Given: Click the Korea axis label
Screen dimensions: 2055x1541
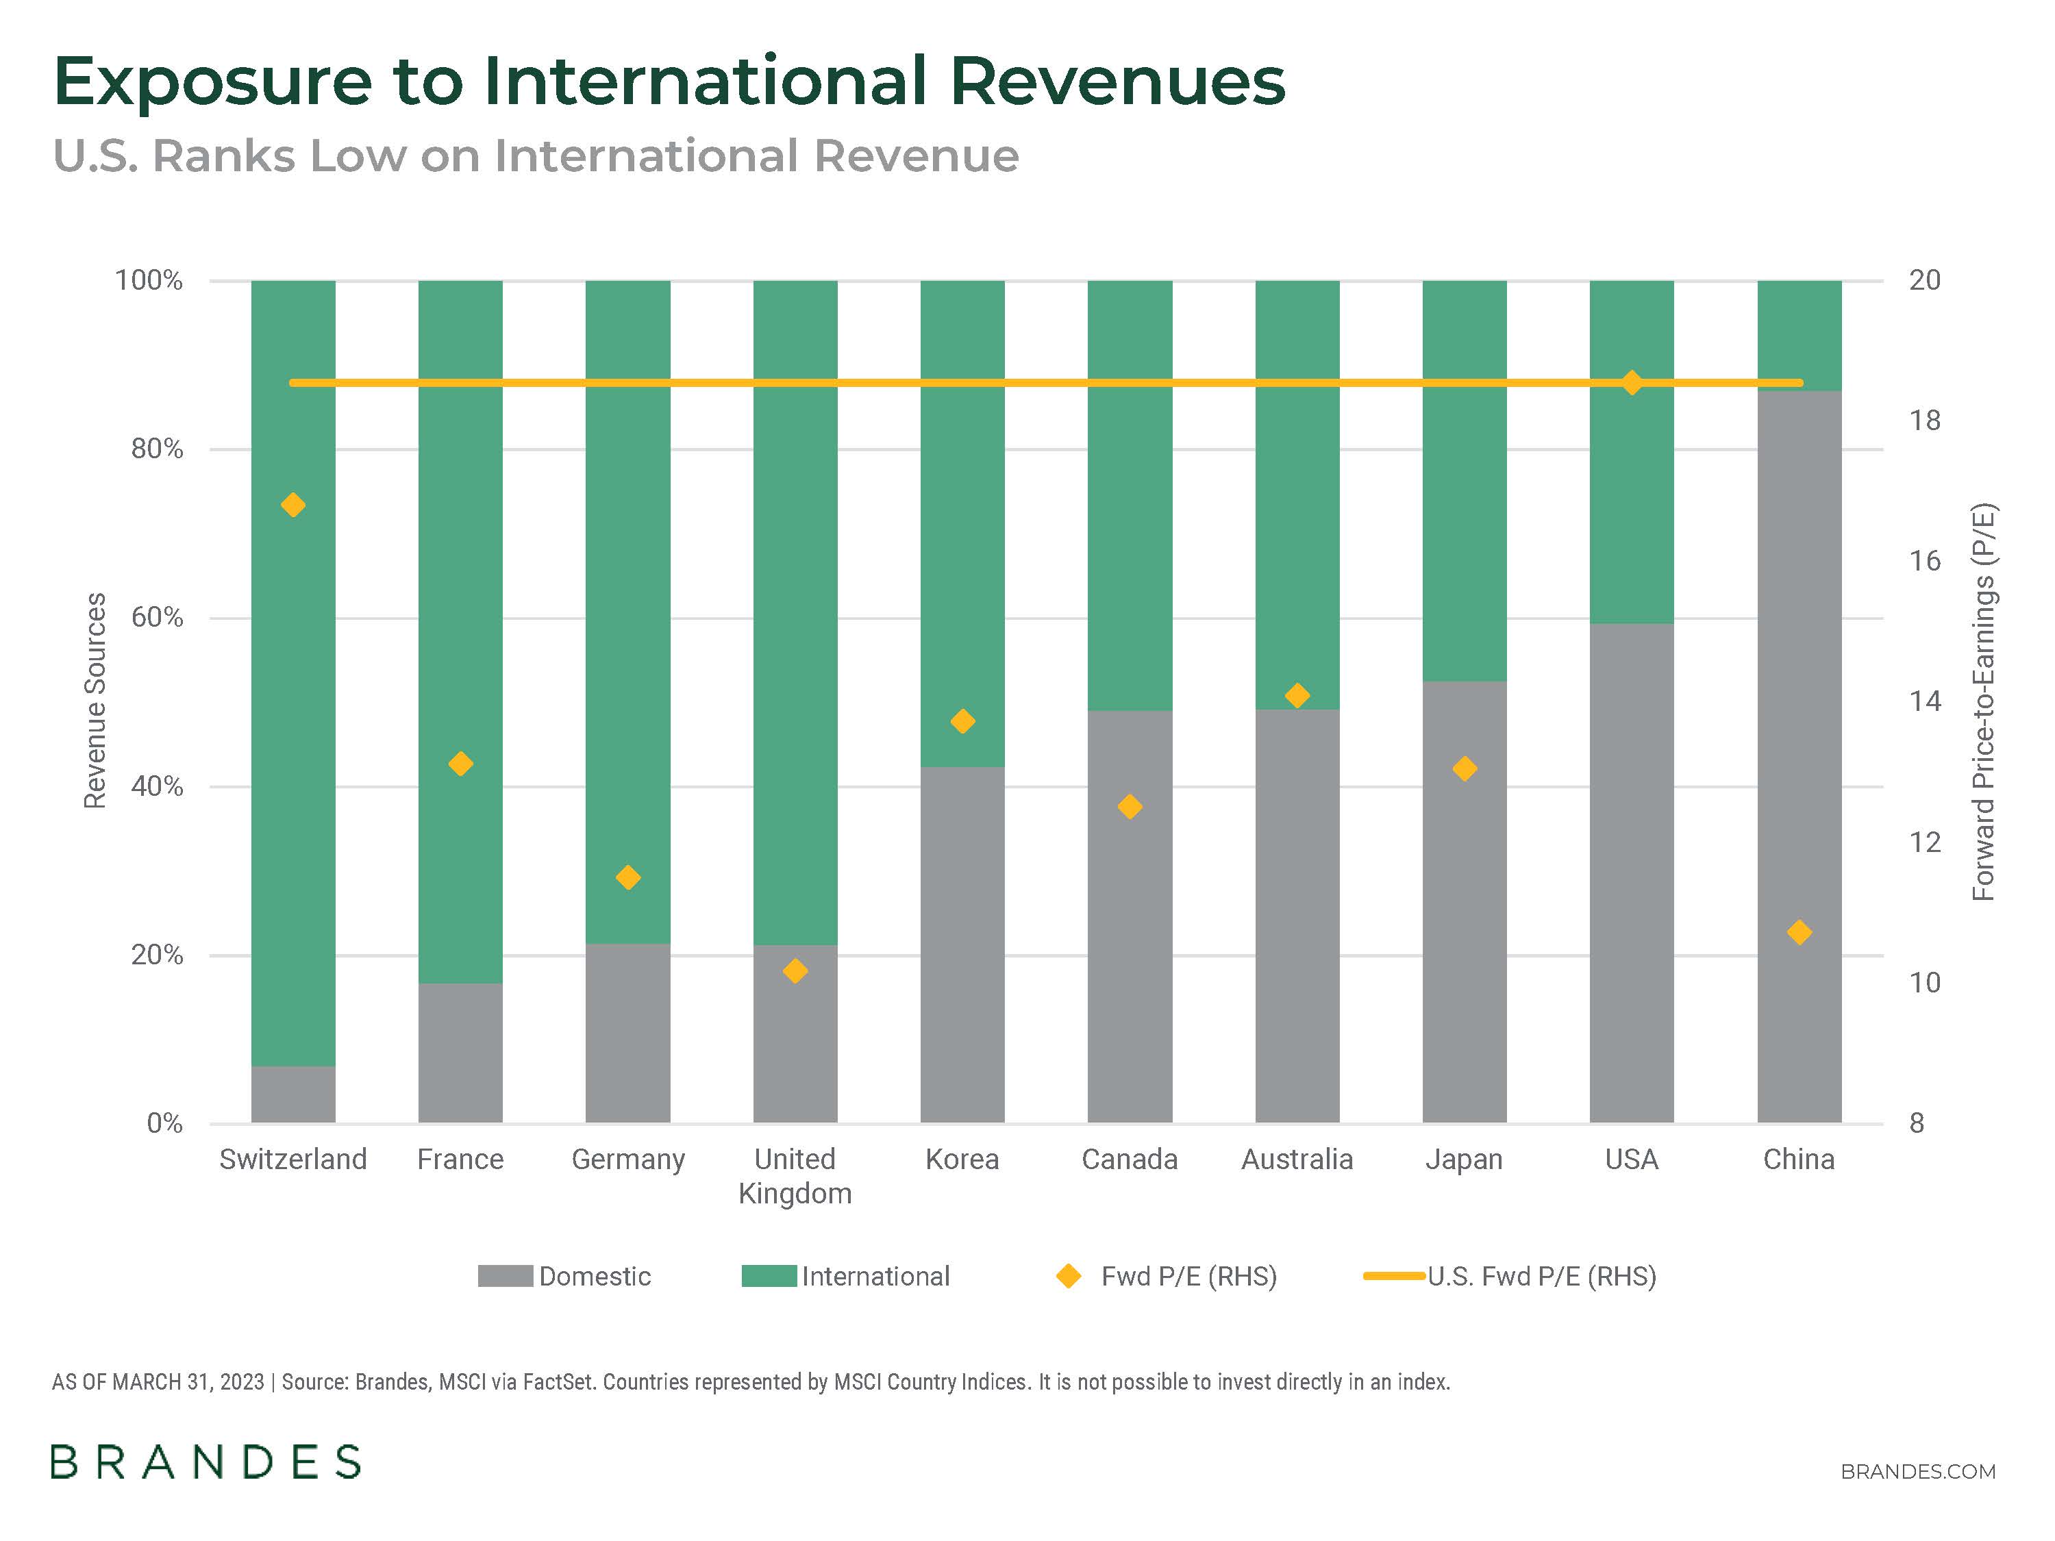Looking at the screenshot, I should (962, 1160).
